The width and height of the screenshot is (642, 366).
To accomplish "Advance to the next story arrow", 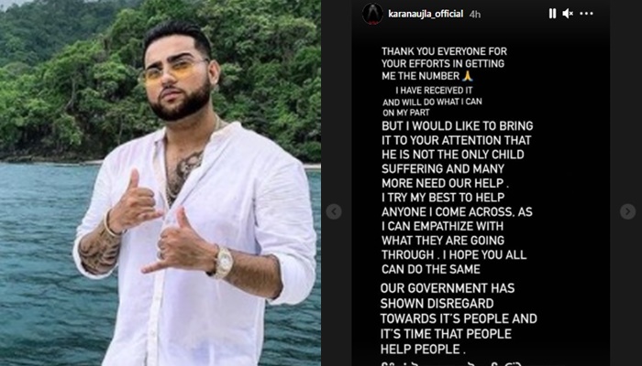I will pyautogui.click(x=627, y=211).
